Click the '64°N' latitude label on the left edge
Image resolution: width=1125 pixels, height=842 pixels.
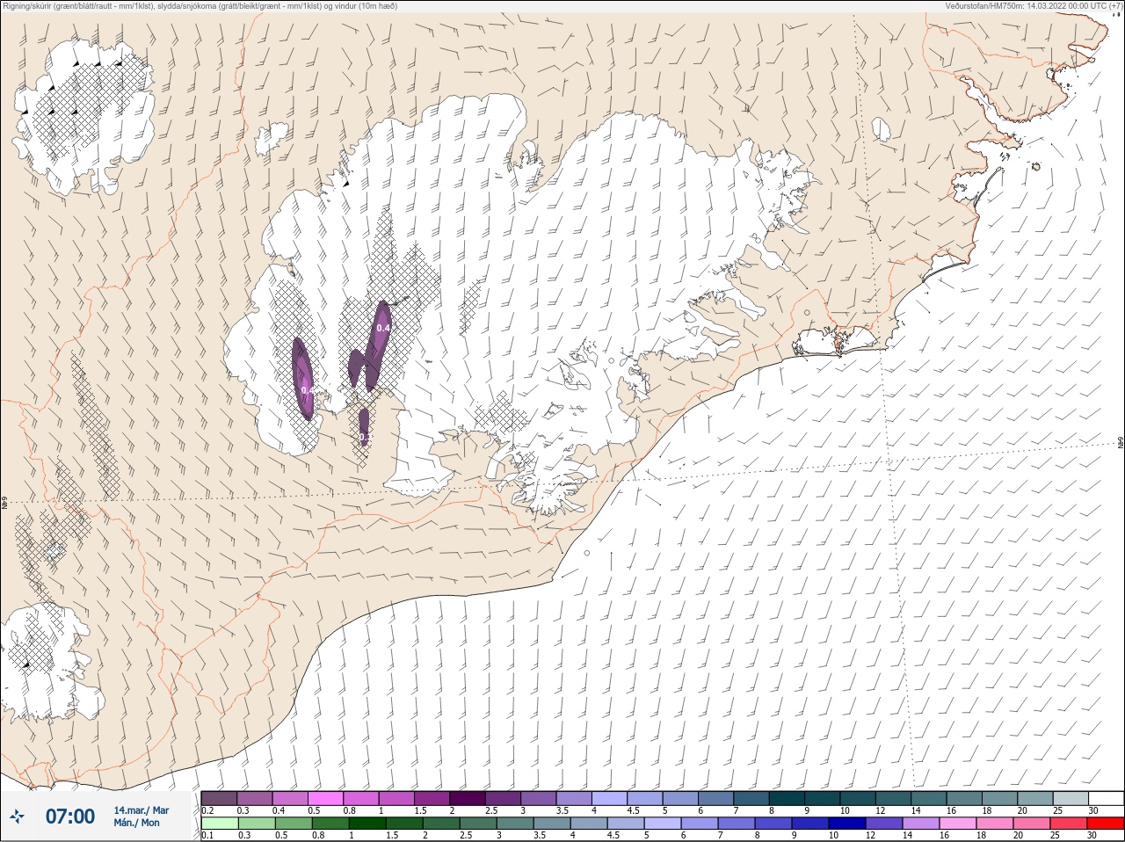tap(4, 504)
